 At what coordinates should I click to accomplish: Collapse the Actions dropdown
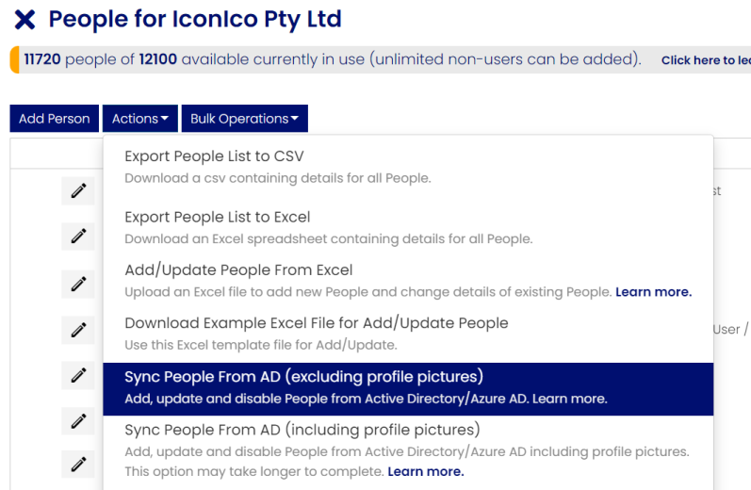[139, 119]
